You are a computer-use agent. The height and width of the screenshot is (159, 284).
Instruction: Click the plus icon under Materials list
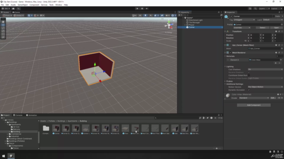pyautogui.click(x=276, y=63)
